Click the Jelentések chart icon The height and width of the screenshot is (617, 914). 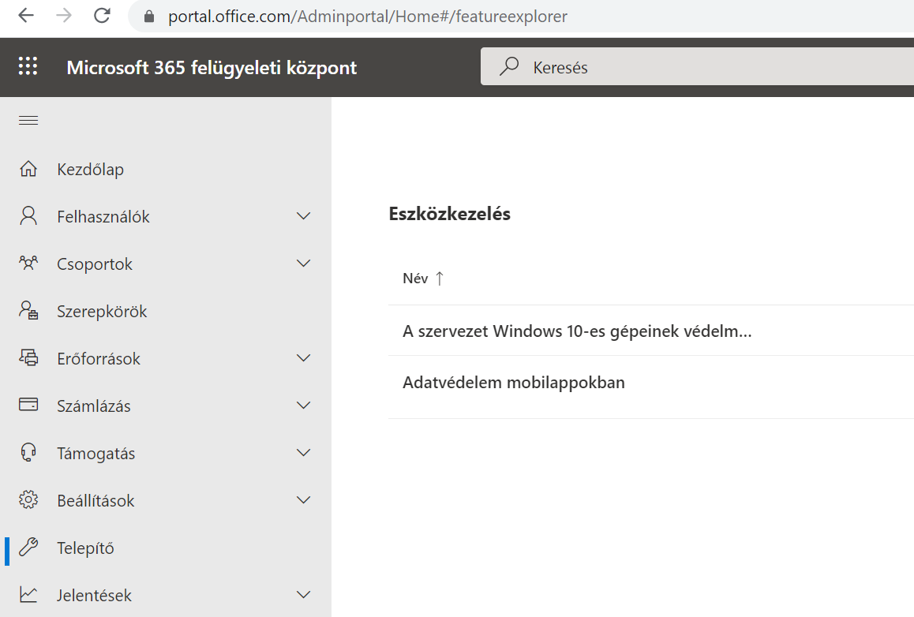pyautogui.click(x=28, y=594)
